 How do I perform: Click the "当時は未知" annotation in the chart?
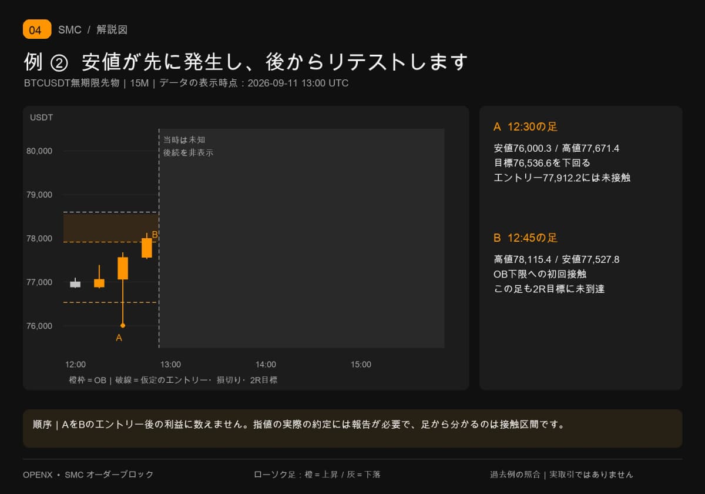tap(184, 140)
